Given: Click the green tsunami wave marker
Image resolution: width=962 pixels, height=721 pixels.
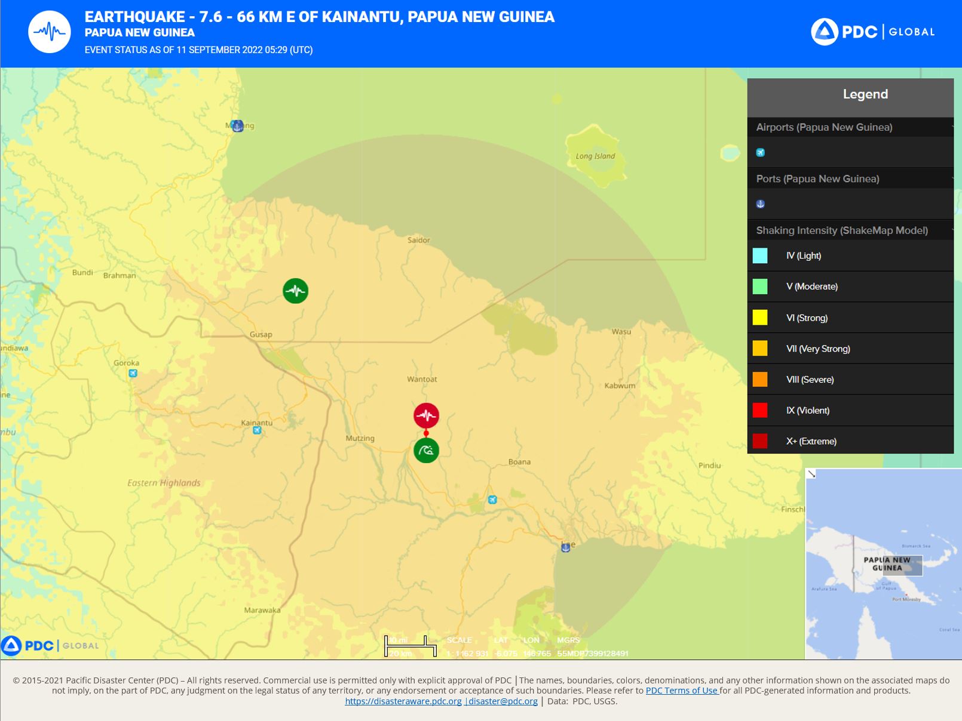Looking at the screenshot, I should pyautogui.click(x=426, y=451).
